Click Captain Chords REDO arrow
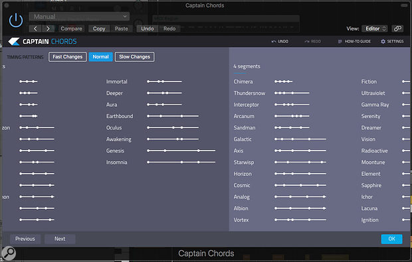412x262 pixels. click(313, 41)
